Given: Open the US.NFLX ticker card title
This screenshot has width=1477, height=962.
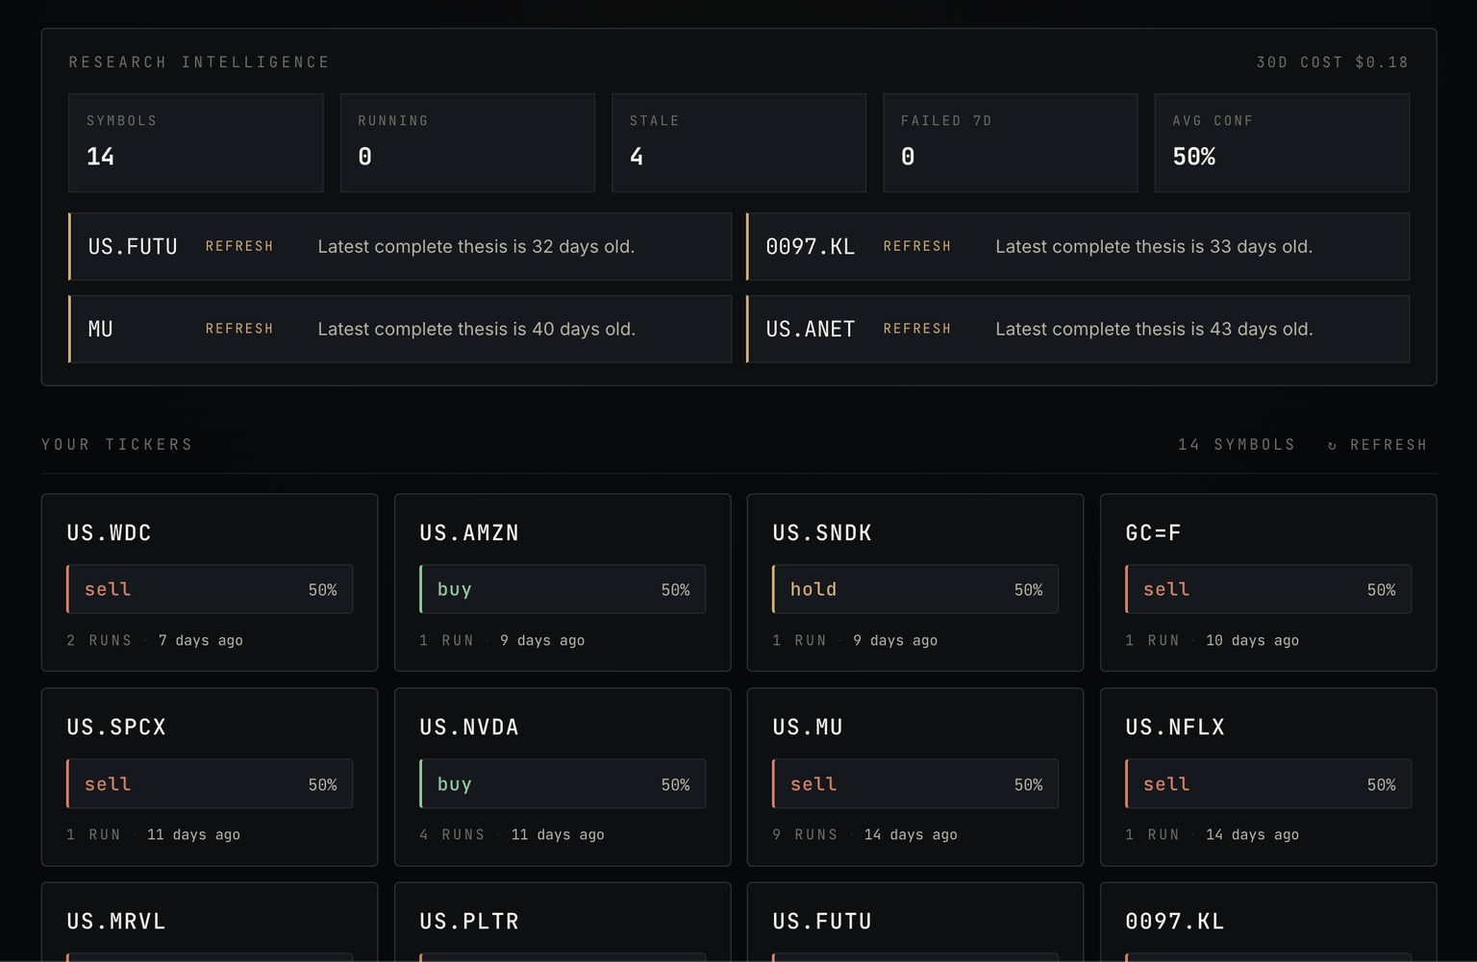Looking at the screenshot, I should point(1175,727).
